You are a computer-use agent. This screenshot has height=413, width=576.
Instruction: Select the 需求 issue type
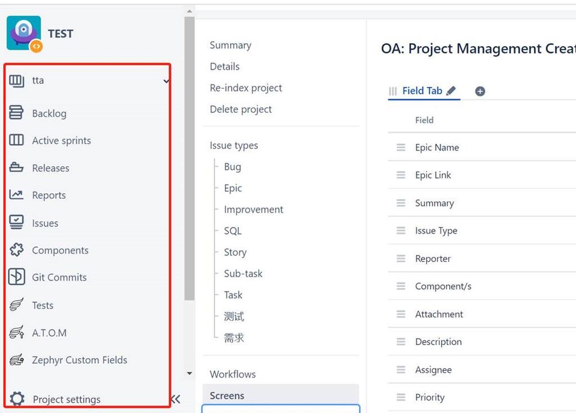(x=234, y=338)
